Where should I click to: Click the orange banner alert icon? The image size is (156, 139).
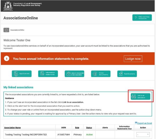point(6,58)
